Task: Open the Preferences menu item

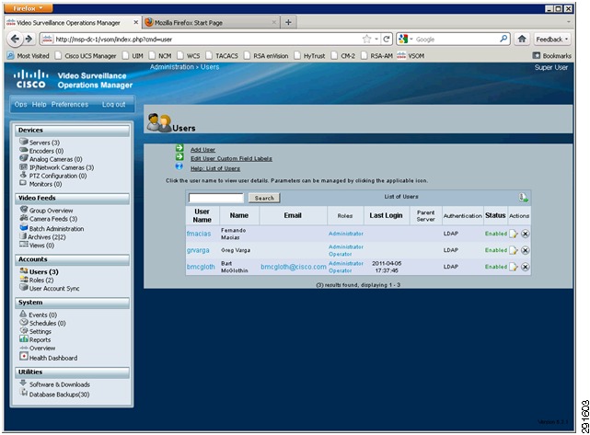Action: 70,104
